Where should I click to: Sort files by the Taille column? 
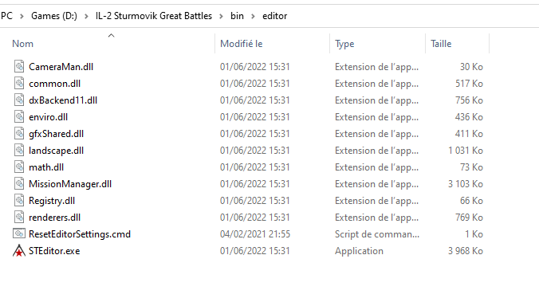pos(441,44)
